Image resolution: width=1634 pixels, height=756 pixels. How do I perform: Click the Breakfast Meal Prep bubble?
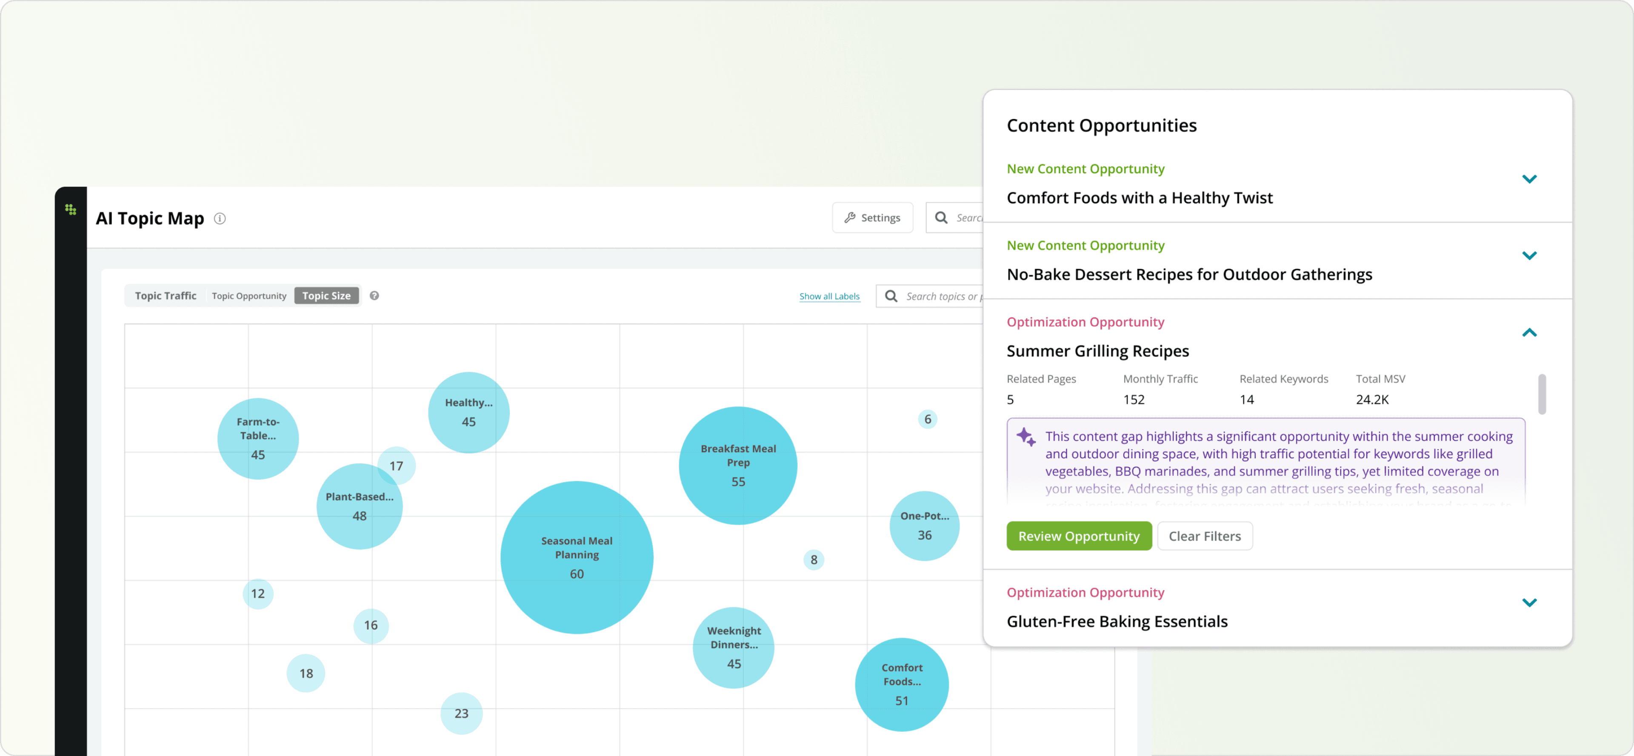tap(738, 466)
